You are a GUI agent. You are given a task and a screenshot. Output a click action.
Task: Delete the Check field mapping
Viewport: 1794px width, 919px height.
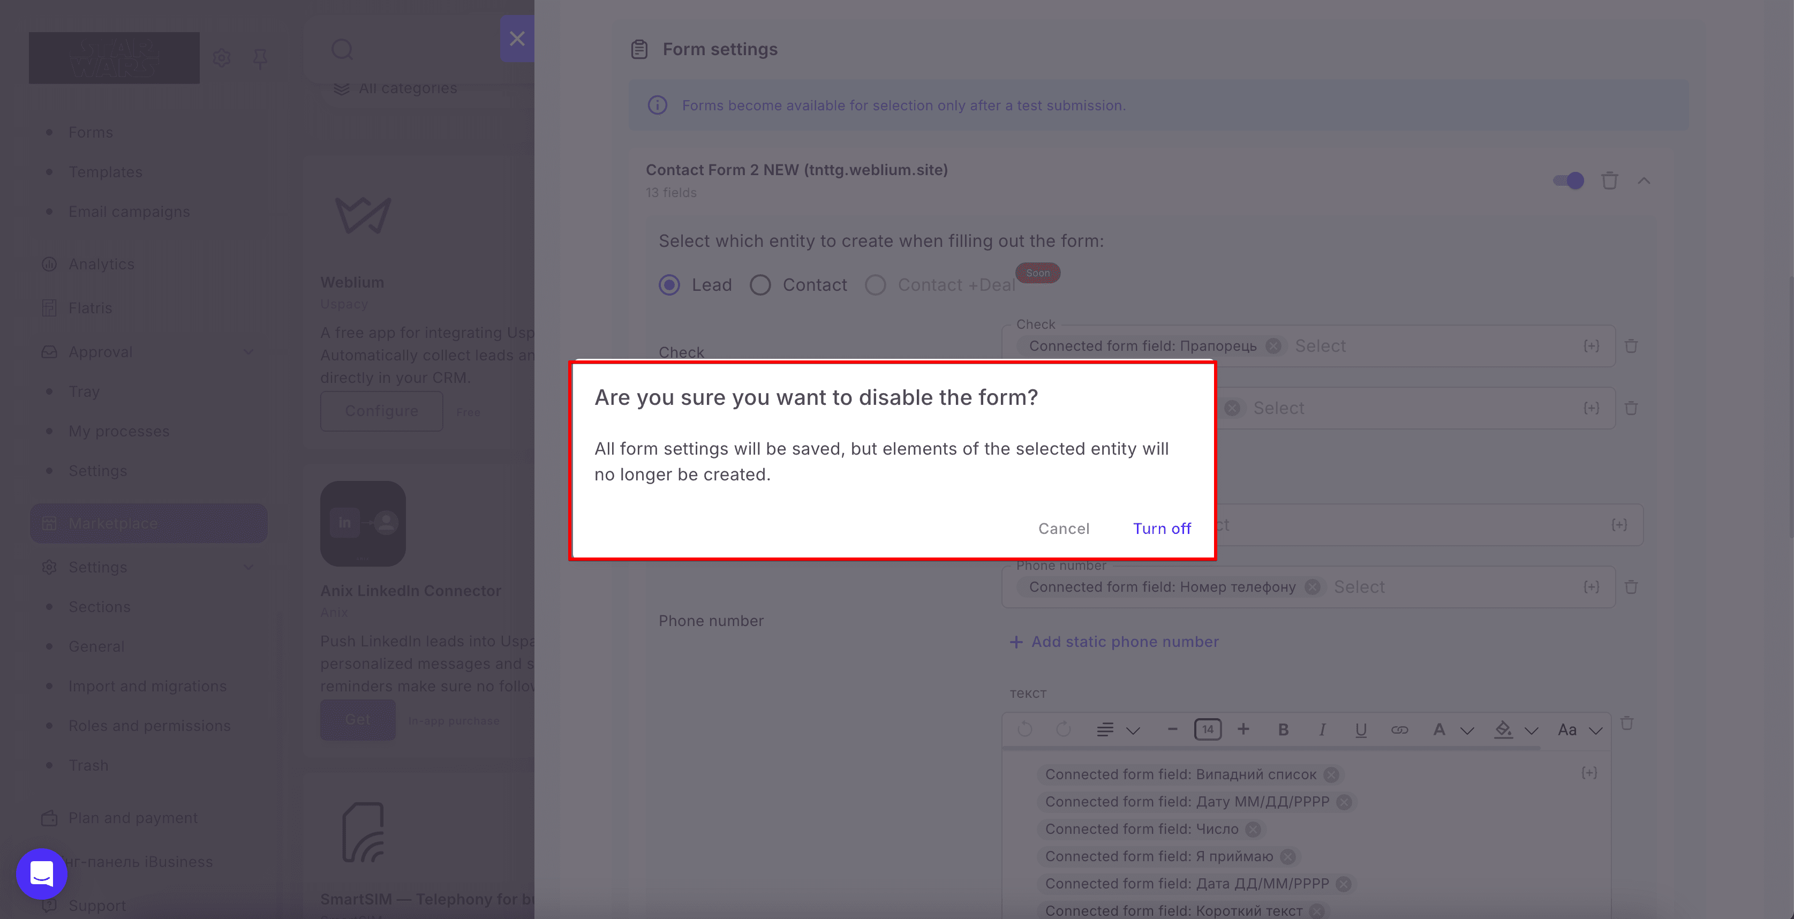[1631, 346]
